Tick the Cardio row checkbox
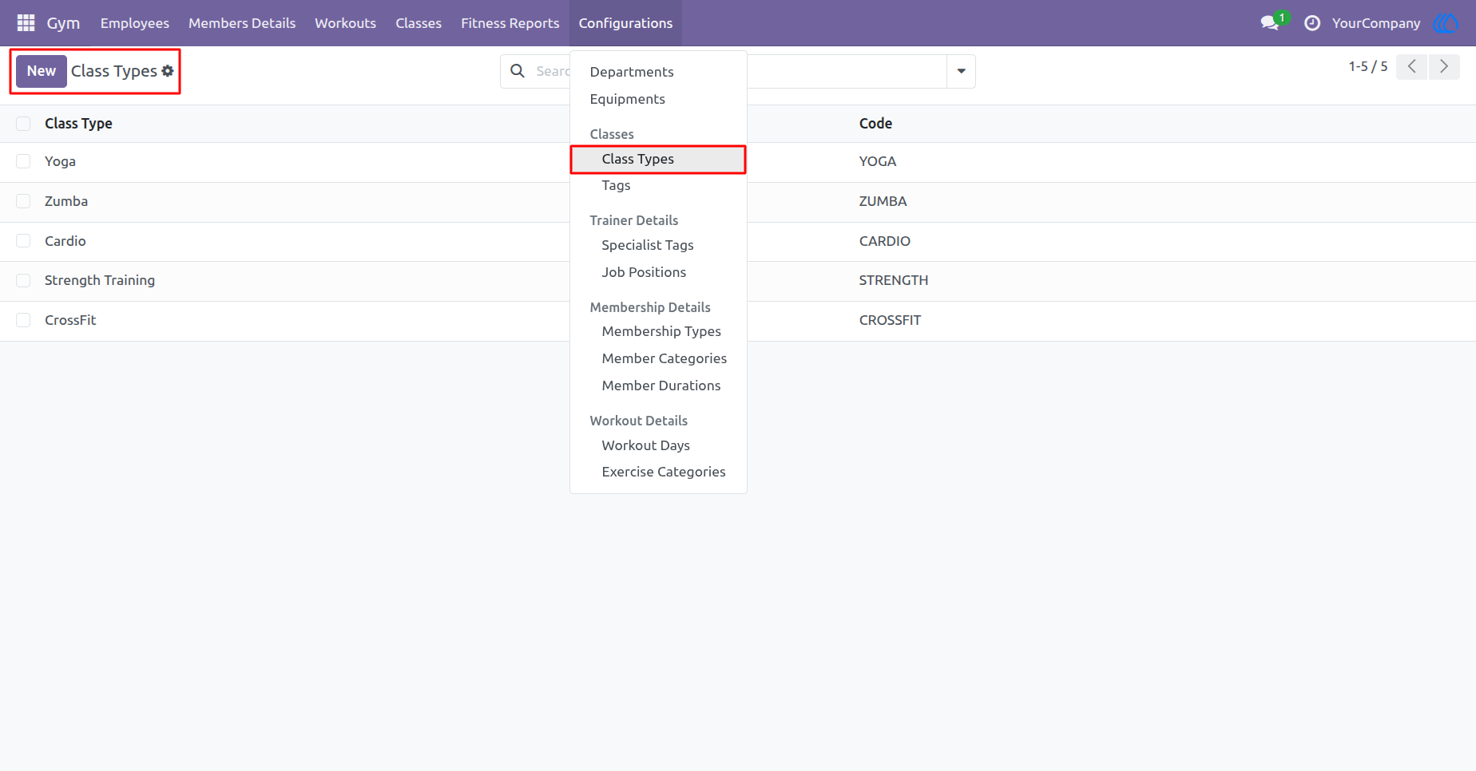This screenshot has height=771, width=1476. tap(23, 241)
